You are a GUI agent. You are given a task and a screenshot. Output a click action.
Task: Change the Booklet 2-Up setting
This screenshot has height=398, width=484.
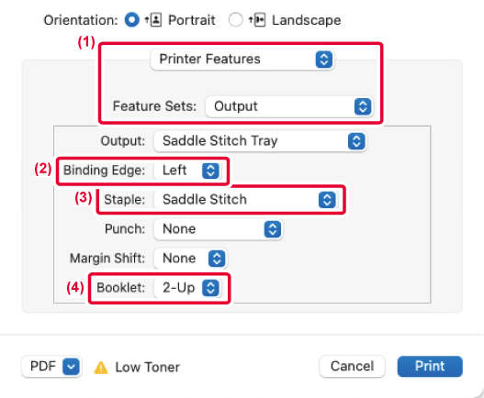click(187, 288)
